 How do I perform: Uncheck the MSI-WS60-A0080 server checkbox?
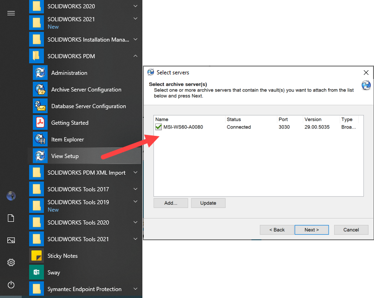159,127
